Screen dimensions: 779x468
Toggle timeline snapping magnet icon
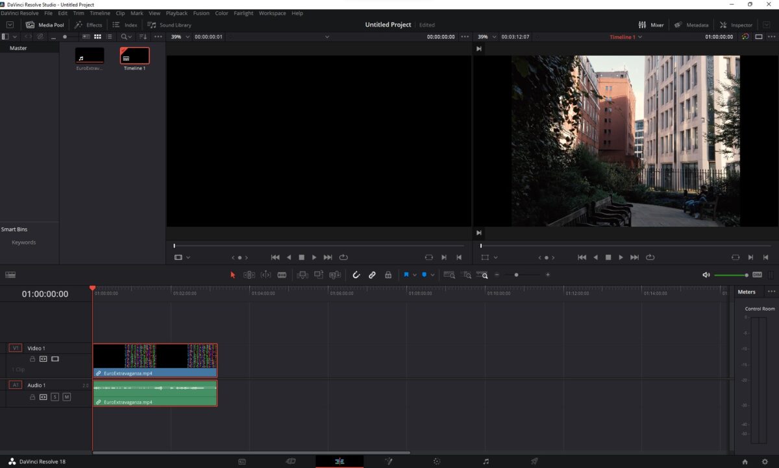point(356,275)
